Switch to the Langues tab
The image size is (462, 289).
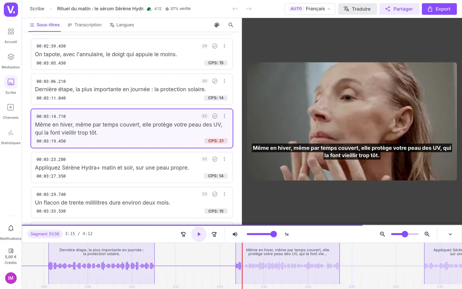pos(122,25)
